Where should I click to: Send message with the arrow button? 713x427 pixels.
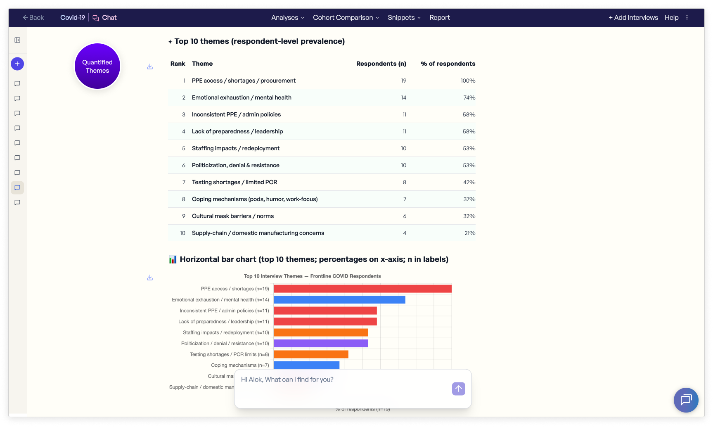pyautogui.click(x=458, y=389)
